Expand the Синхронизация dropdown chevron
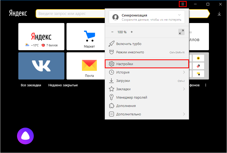The image size is (227, 153). click(x=179, y=15)
